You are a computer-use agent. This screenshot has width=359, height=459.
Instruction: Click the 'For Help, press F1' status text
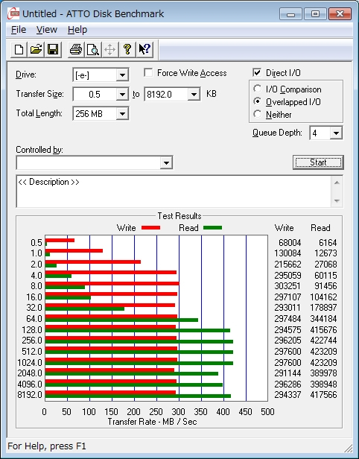(47, 446)
